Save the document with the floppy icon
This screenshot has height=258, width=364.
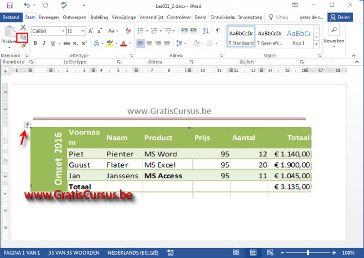(x=10, y=5)
